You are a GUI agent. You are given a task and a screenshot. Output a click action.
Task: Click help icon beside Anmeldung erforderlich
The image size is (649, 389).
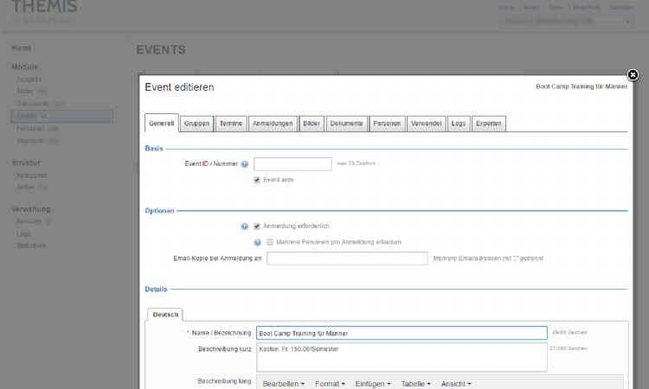tap(245, 226)
